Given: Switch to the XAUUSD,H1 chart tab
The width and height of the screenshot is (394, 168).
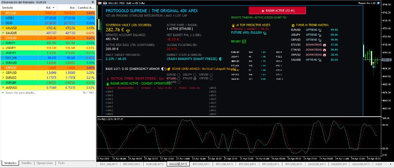Looking at the screenshot, I should click(339, 164).
